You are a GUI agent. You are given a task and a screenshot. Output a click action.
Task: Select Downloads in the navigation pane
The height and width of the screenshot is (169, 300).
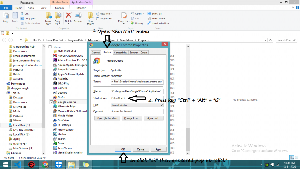pyautogui.click(x=20, y=107)
